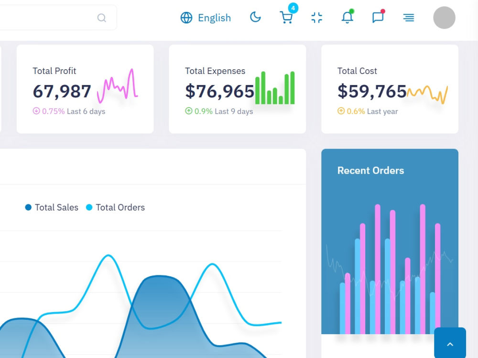Click the 0.75% Last 6 days text
This screenshot has width=478, height=358.
click(74, 111)
